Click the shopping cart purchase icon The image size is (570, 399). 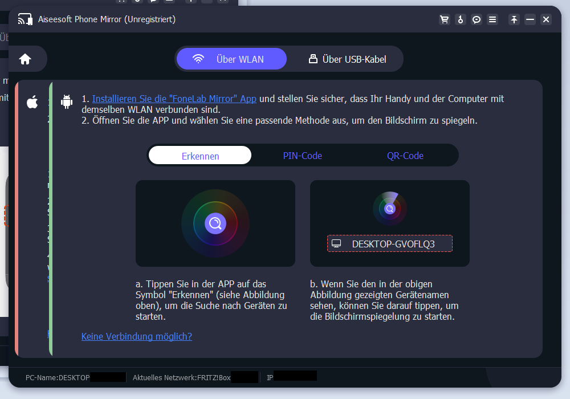point(444,19)
